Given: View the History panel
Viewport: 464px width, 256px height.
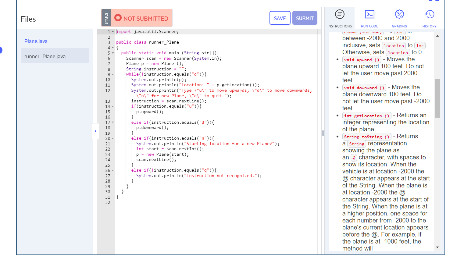Looking at the screenshot, I should click(x=429, y=18).
